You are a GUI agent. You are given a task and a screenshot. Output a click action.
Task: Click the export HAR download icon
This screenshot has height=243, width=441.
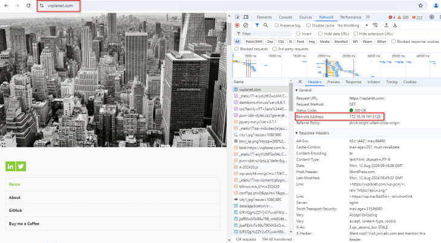(x=395, y=25)
